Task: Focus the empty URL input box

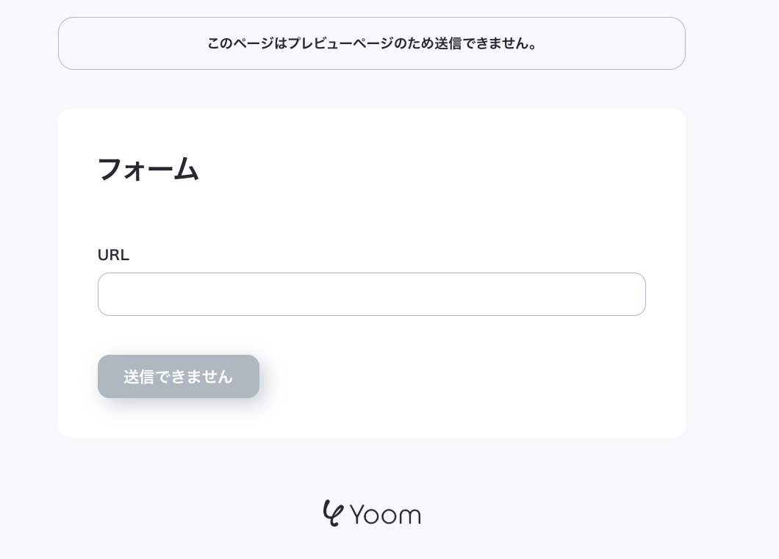Action: click(x=371, y=295)
